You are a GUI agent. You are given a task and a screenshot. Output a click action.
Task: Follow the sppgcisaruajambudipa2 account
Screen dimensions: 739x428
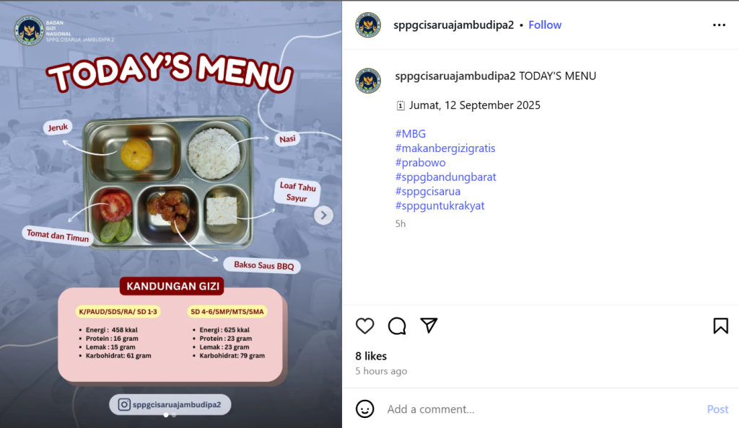click(545, 25)
